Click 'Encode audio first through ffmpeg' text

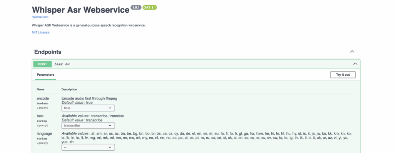(x=89, y=98)
